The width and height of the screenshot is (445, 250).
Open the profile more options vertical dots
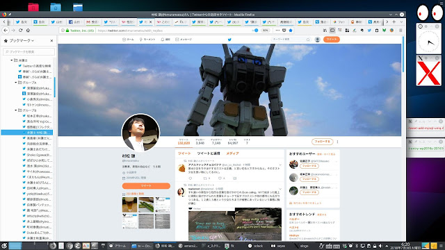(337, 142)
